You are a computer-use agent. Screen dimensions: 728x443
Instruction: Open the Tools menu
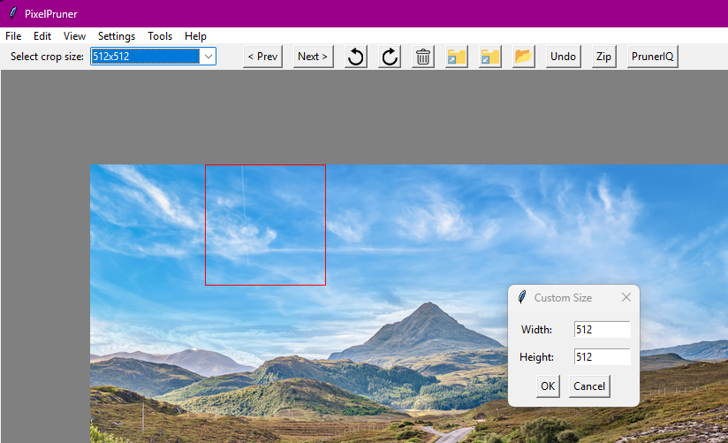click(160, 36)
